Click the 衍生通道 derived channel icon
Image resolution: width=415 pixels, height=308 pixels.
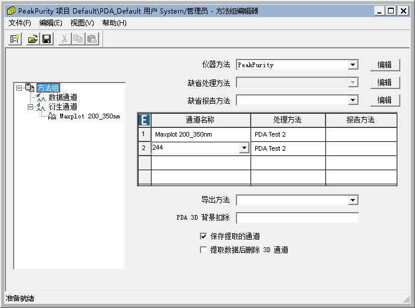(41, 107)
